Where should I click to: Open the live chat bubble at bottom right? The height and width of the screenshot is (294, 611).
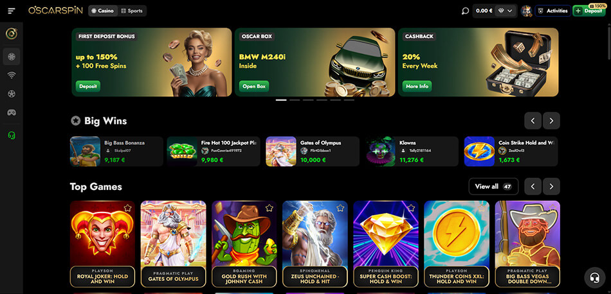point(595,278)
